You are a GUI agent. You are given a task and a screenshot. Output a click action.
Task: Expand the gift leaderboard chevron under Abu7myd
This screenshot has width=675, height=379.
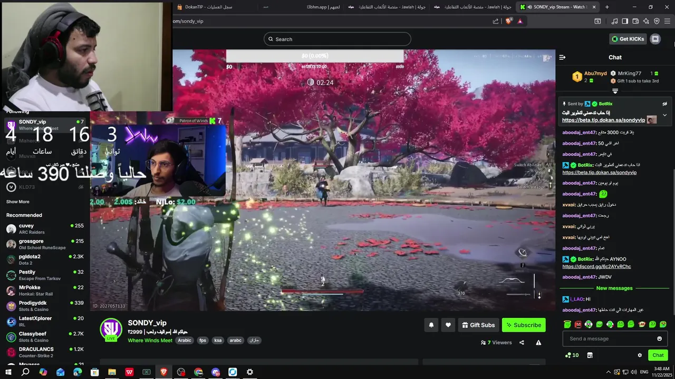click(615, 91)
